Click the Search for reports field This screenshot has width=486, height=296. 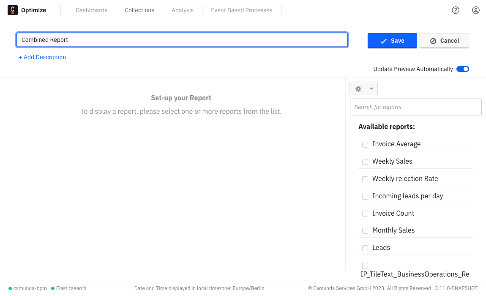[416, 107]
